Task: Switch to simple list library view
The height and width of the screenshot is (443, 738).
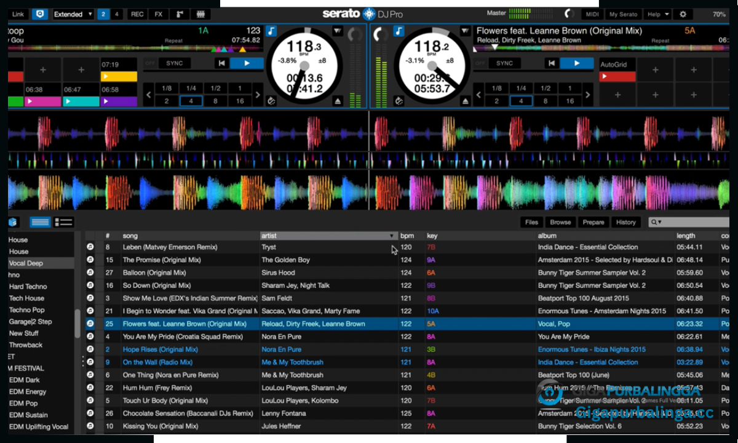Action: click(x=40, y=222)
